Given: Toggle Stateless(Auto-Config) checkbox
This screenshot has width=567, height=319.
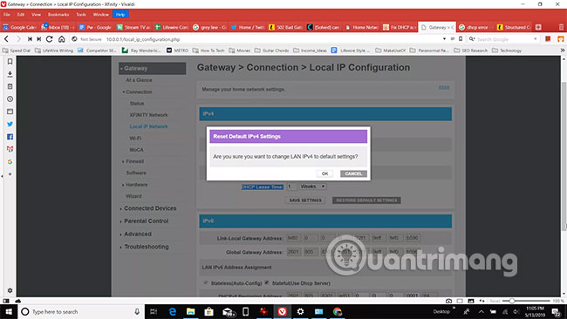Looking at the screenshot, I should tap(206, 283).
